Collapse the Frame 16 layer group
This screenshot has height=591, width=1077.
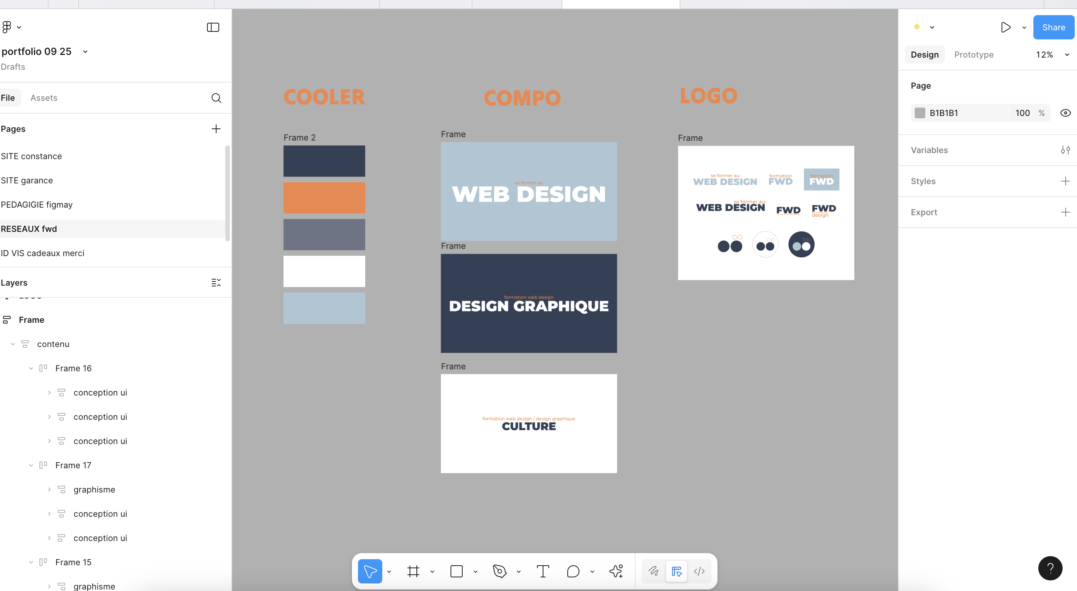point(31,368)
